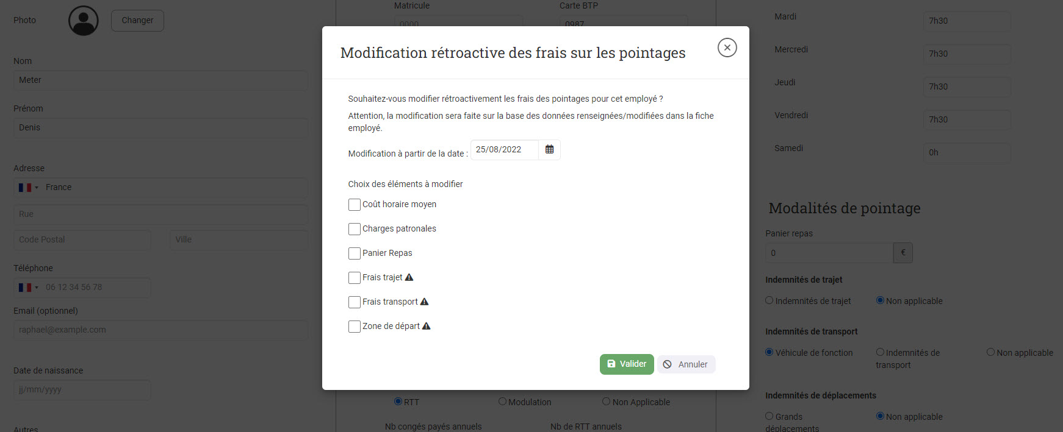Click the Date de naissance input field

click(x=82, y=390)
